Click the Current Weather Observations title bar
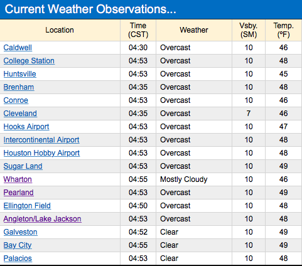The width and height of the screenshot is (302, 266). point(151,9)
